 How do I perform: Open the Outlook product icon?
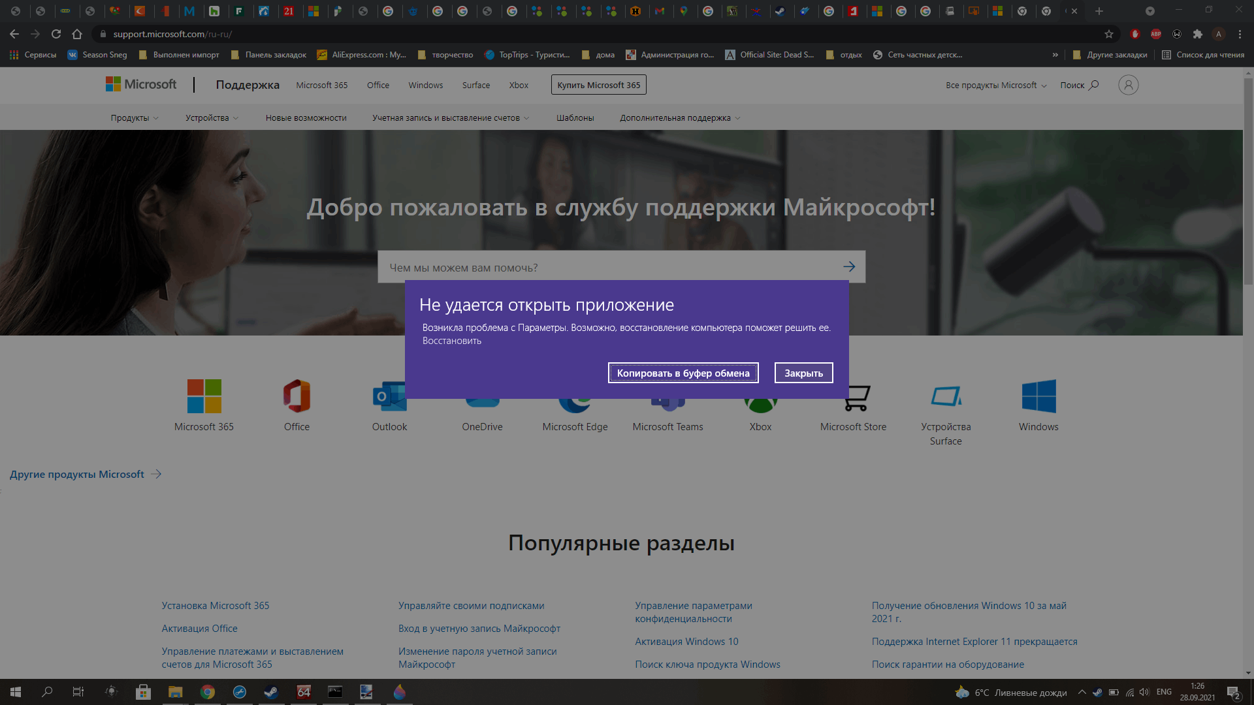[x=389, y=396]
